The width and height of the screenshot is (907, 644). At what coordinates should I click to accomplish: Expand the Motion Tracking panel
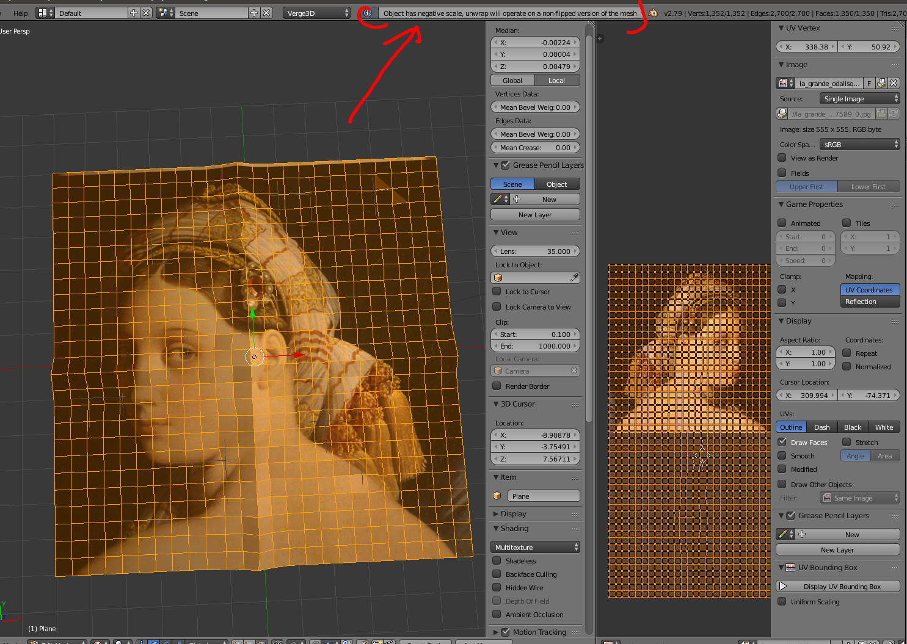pos(496,632)
